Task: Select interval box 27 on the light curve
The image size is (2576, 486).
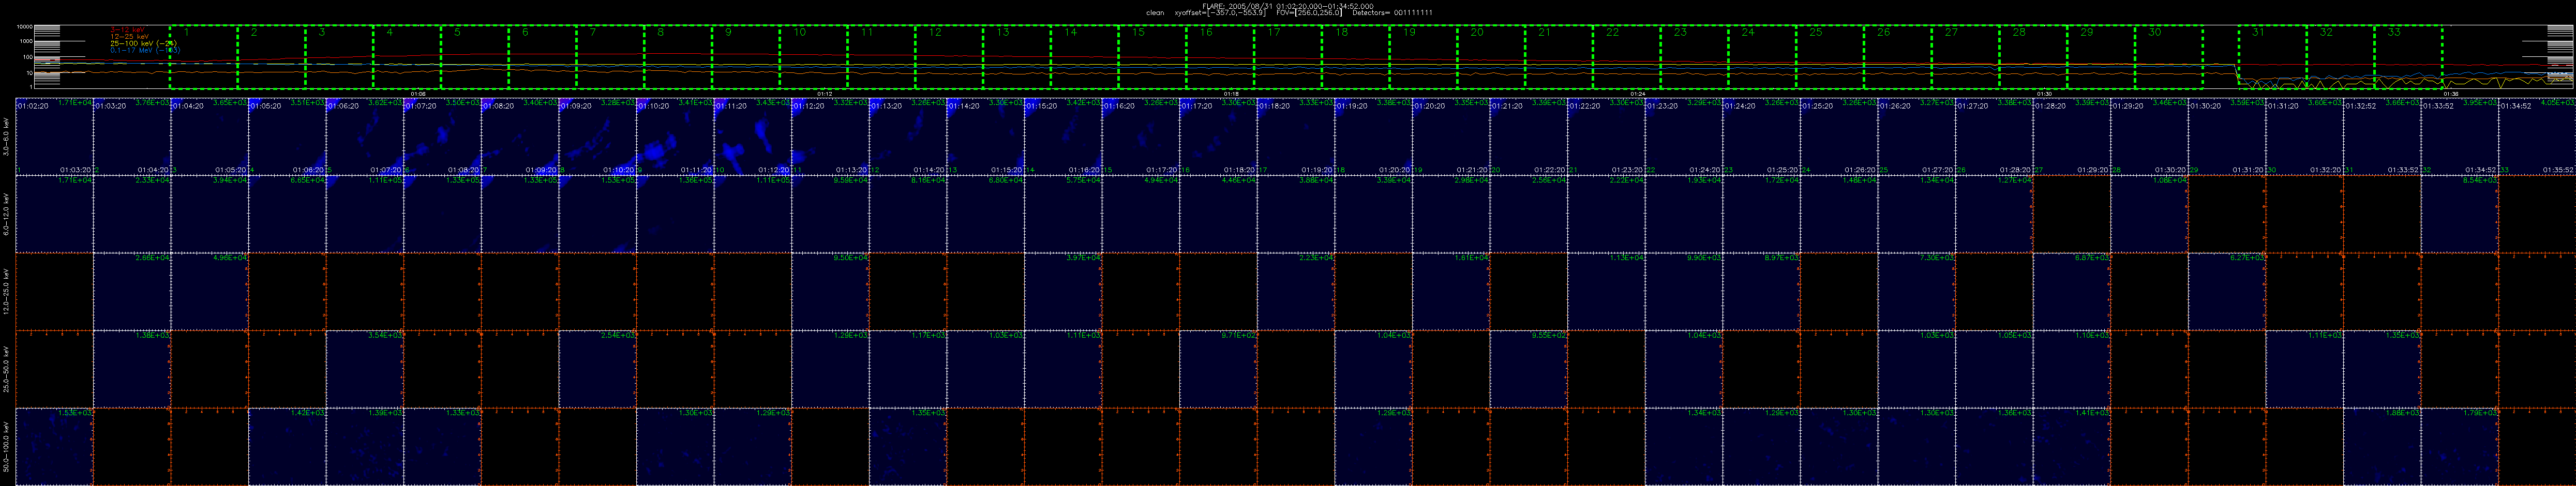Action: [1966, 56]
